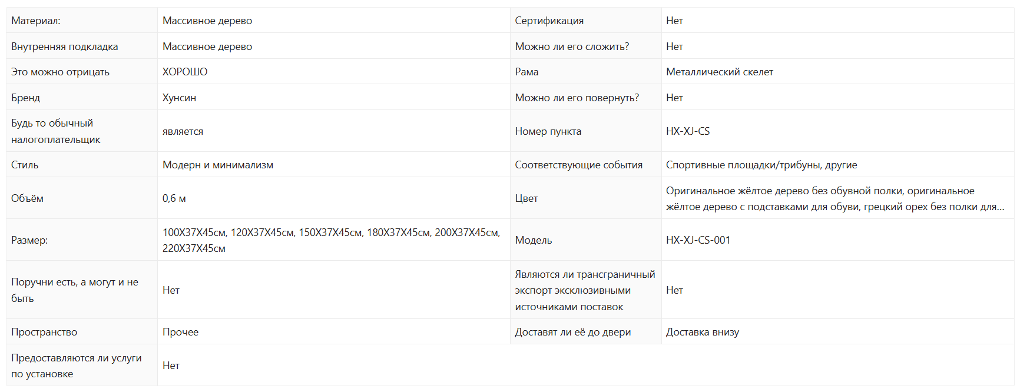The height and width of the screenshot is (392, 1020).
Task: Select the item number "HX-XJ-CS"
Action: point(688,131)
